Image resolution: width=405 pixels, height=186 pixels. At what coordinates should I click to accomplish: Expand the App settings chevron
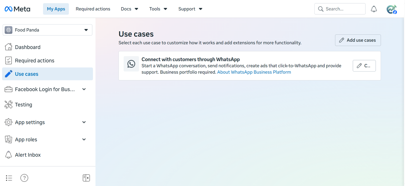(84, 122)
